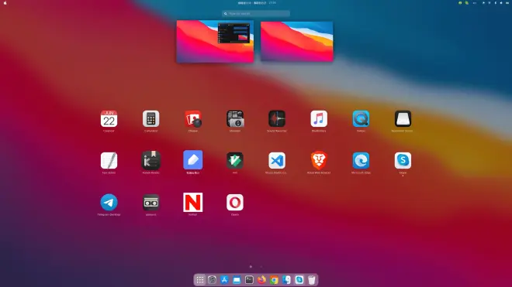Viewport: 512px width, 287px height.
Task: Launch Microsoft Edge from app grid
Action: [x=361, y=161]
